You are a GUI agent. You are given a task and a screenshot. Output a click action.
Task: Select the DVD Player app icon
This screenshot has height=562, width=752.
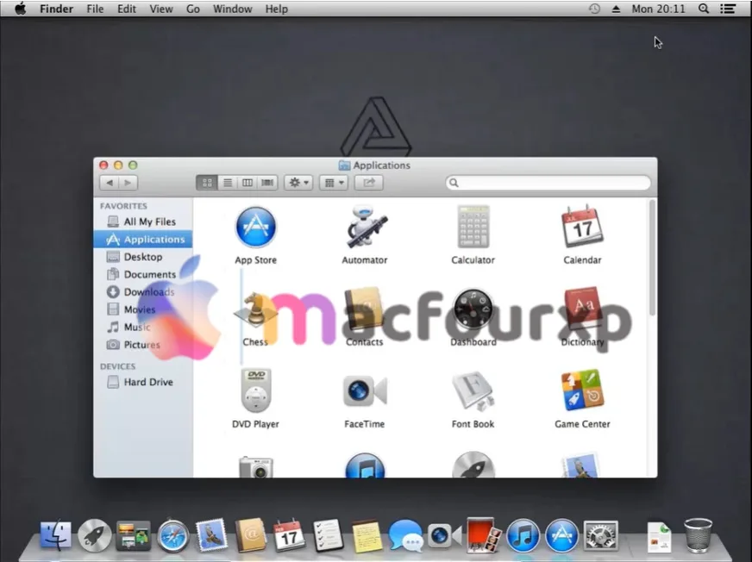point(255,390)
